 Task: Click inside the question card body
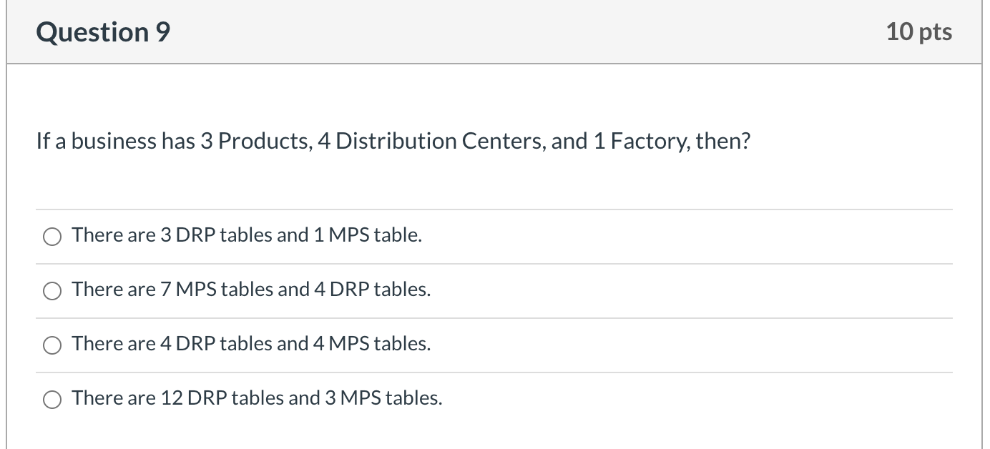[494, 179]
